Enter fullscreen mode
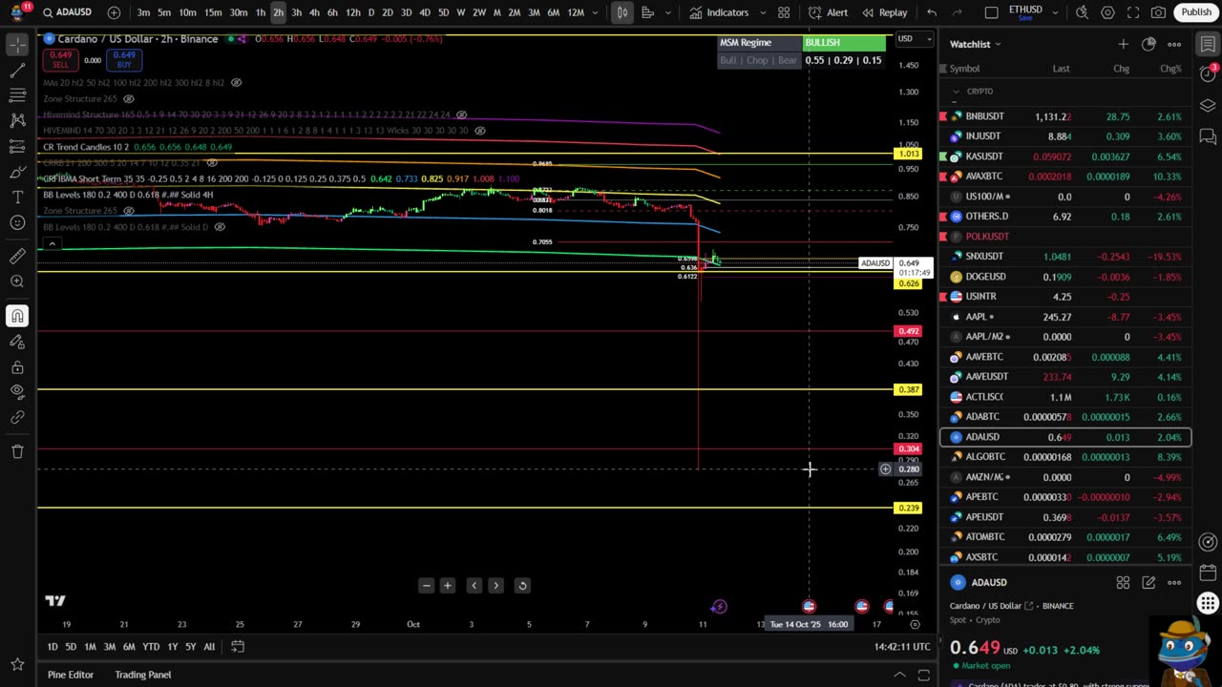1222x687 pixels. 1133,12
